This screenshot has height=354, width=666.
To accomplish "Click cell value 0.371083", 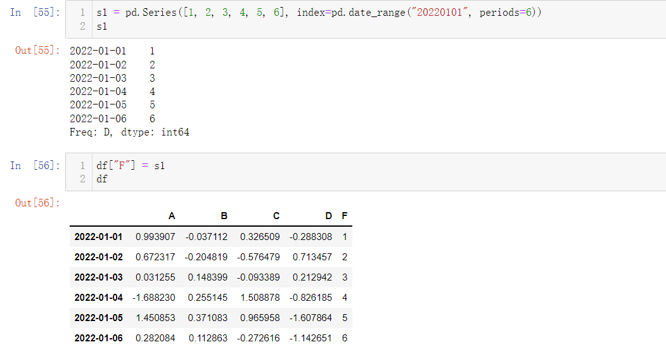I will [208, 318].
